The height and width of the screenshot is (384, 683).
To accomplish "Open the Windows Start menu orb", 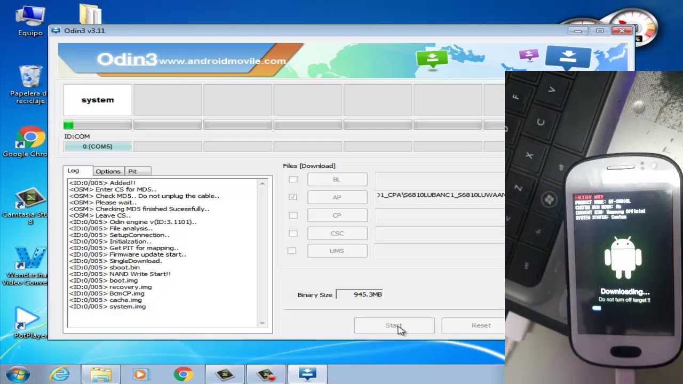I will pos(19,374).
